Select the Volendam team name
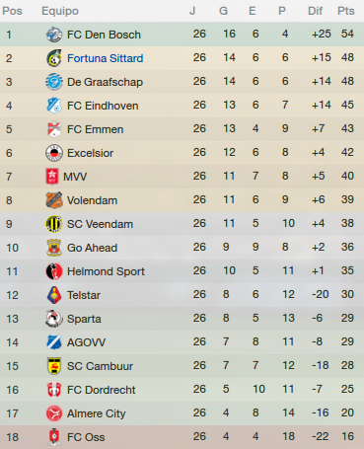Image resolution: width=364 pixels, height=449 pixels. [92, 200]
